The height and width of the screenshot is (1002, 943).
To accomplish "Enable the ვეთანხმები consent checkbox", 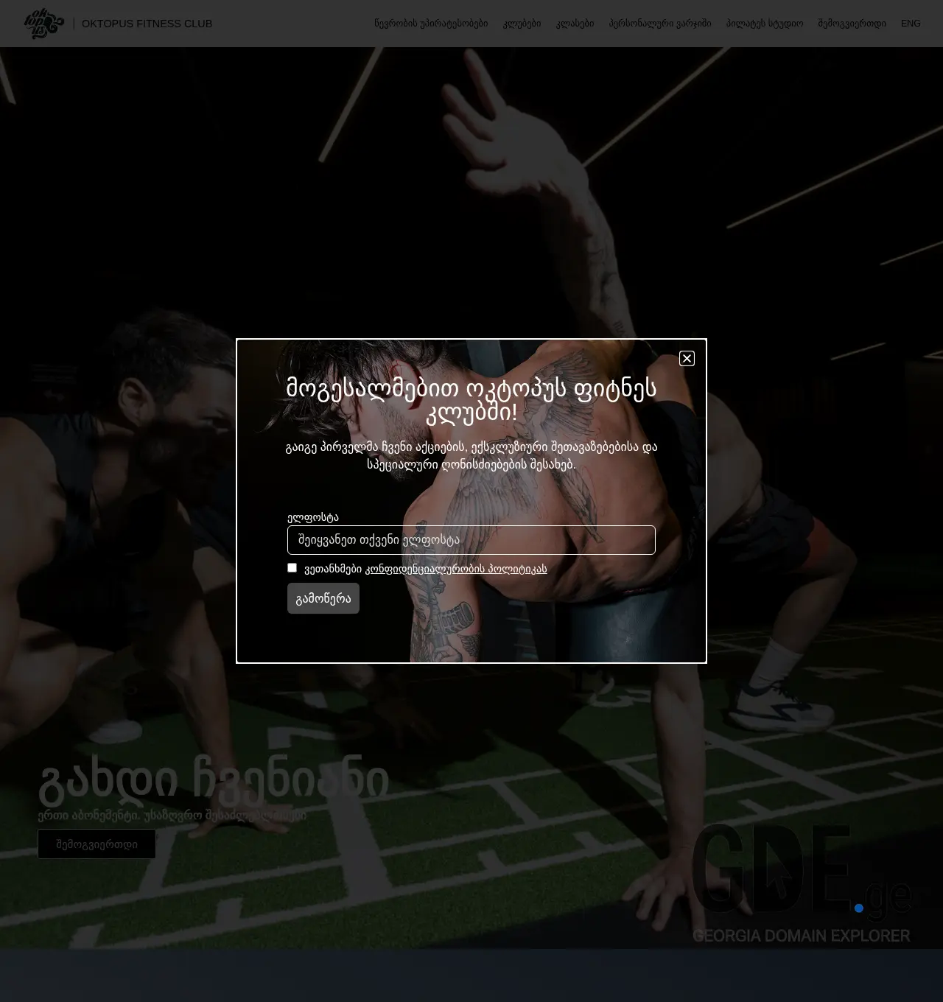I will (292, 567).
